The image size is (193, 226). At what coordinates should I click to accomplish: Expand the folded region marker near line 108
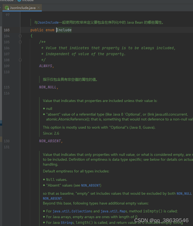(x=20, y=60)
